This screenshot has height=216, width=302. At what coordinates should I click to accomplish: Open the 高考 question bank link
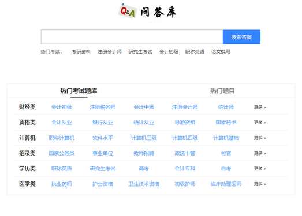[144, 169]
